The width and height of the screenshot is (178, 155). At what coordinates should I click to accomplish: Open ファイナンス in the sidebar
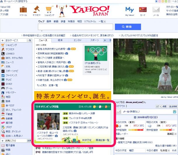[11, 75]
